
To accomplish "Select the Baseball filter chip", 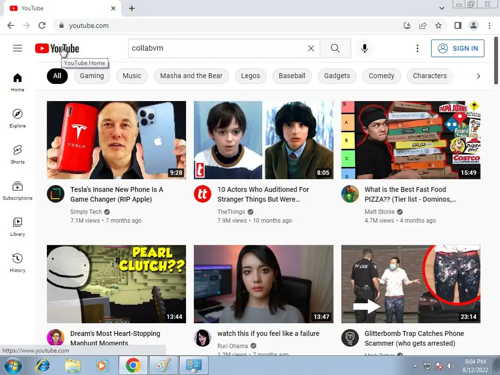I will (292, 76).
